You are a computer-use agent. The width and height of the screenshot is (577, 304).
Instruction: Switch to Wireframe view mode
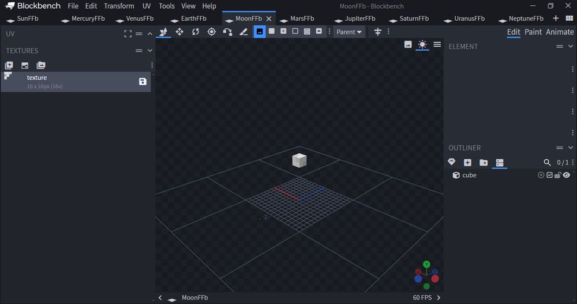(295, 31)
